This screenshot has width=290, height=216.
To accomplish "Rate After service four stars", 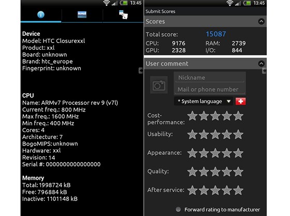I will click(x=227, y=190).
